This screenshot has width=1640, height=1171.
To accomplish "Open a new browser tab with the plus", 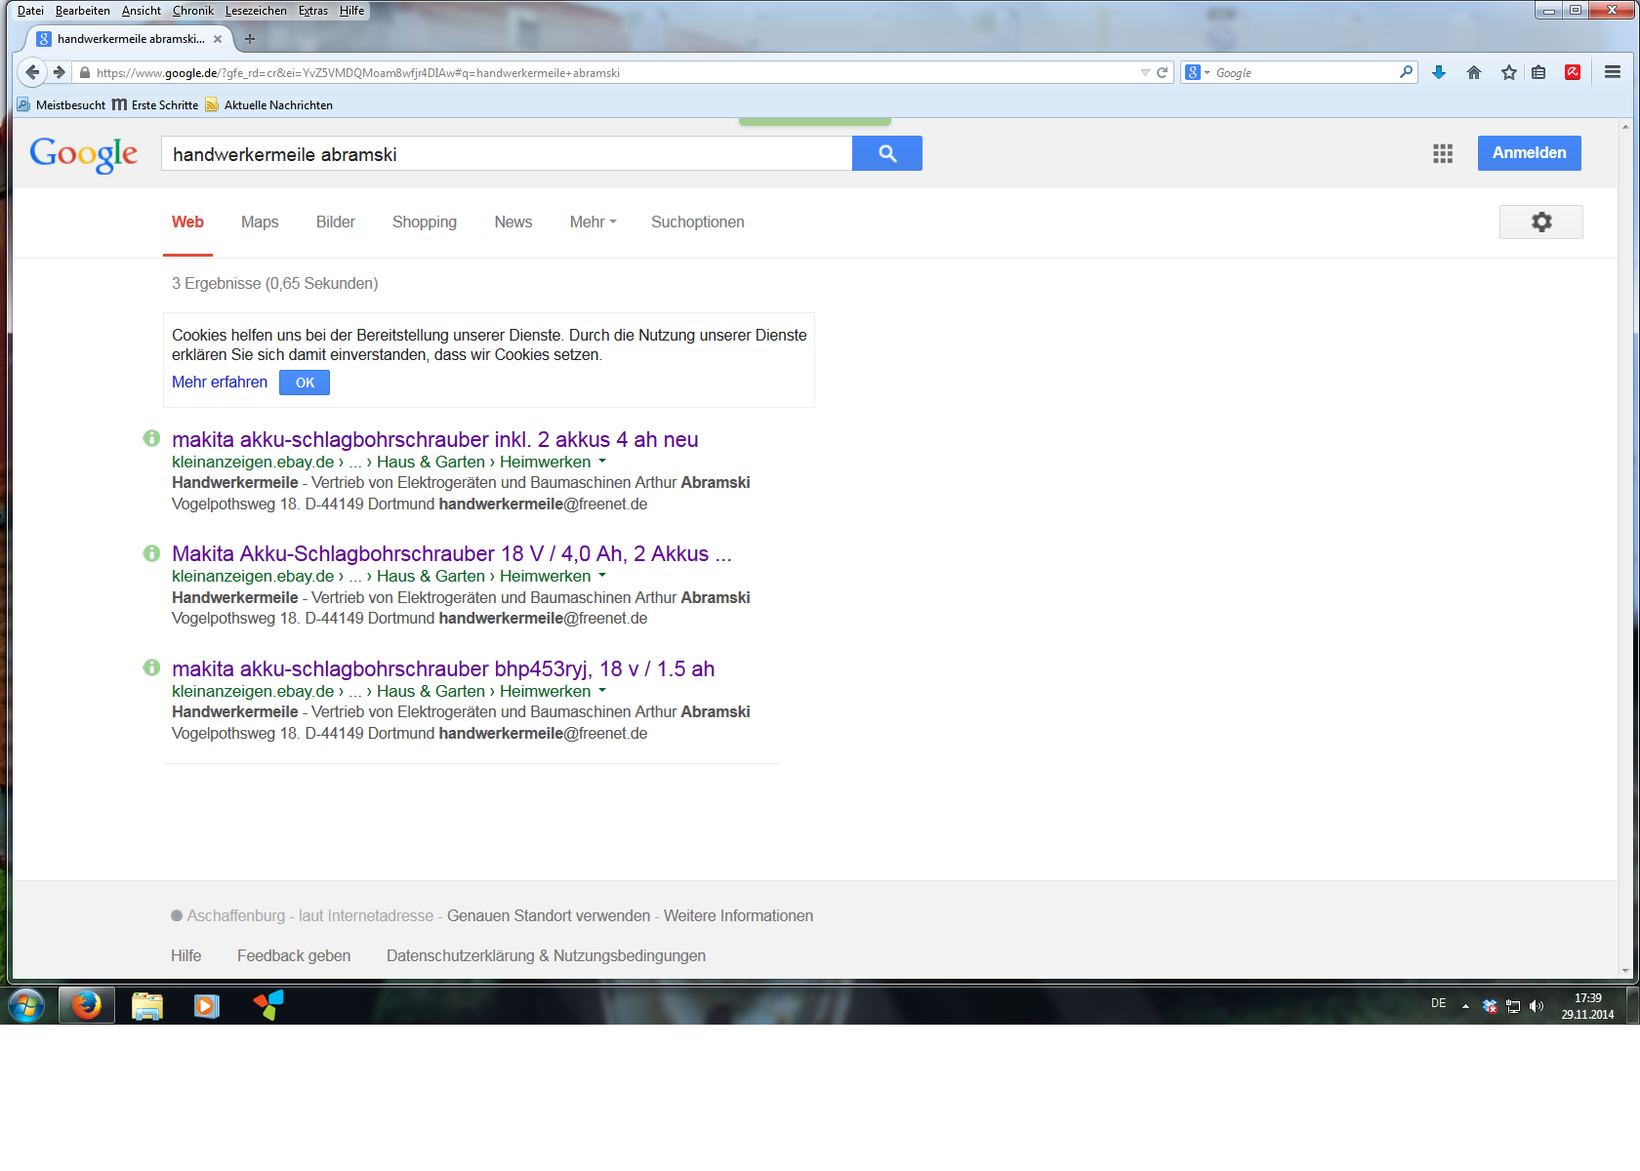I will coord(250,39).
